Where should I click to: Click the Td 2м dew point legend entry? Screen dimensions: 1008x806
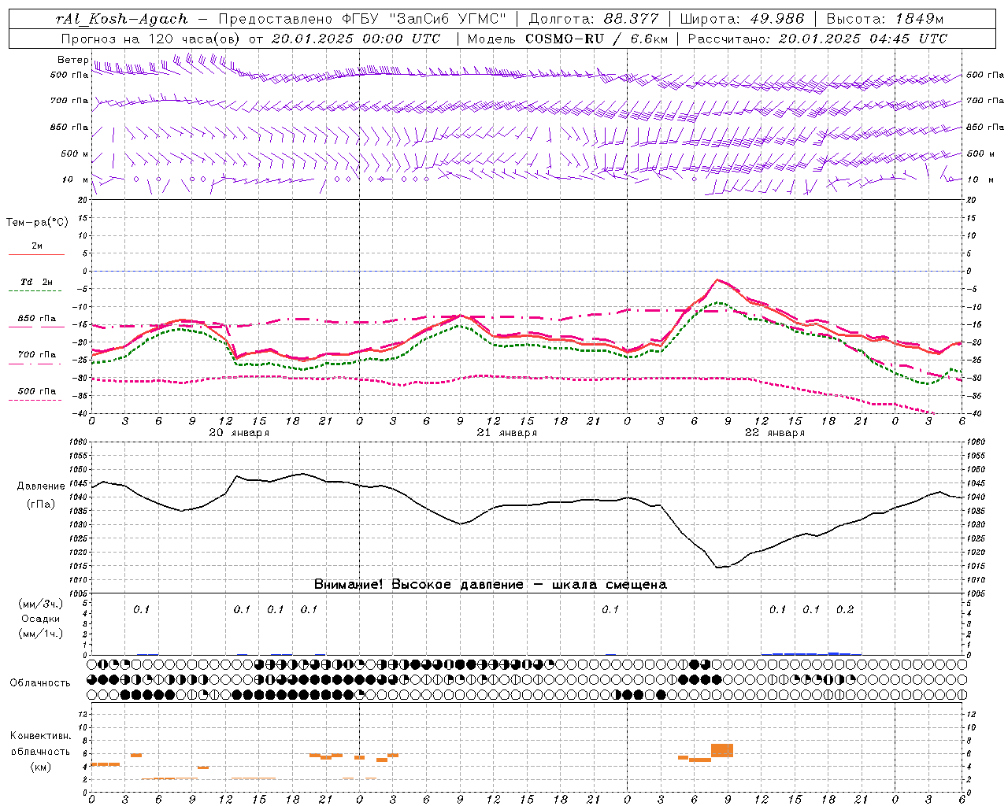coord(36,282)
